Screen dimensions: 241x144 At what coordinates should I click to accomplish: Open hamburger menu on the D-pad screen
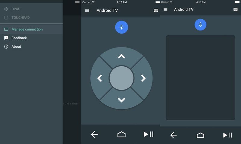point(87,10)
